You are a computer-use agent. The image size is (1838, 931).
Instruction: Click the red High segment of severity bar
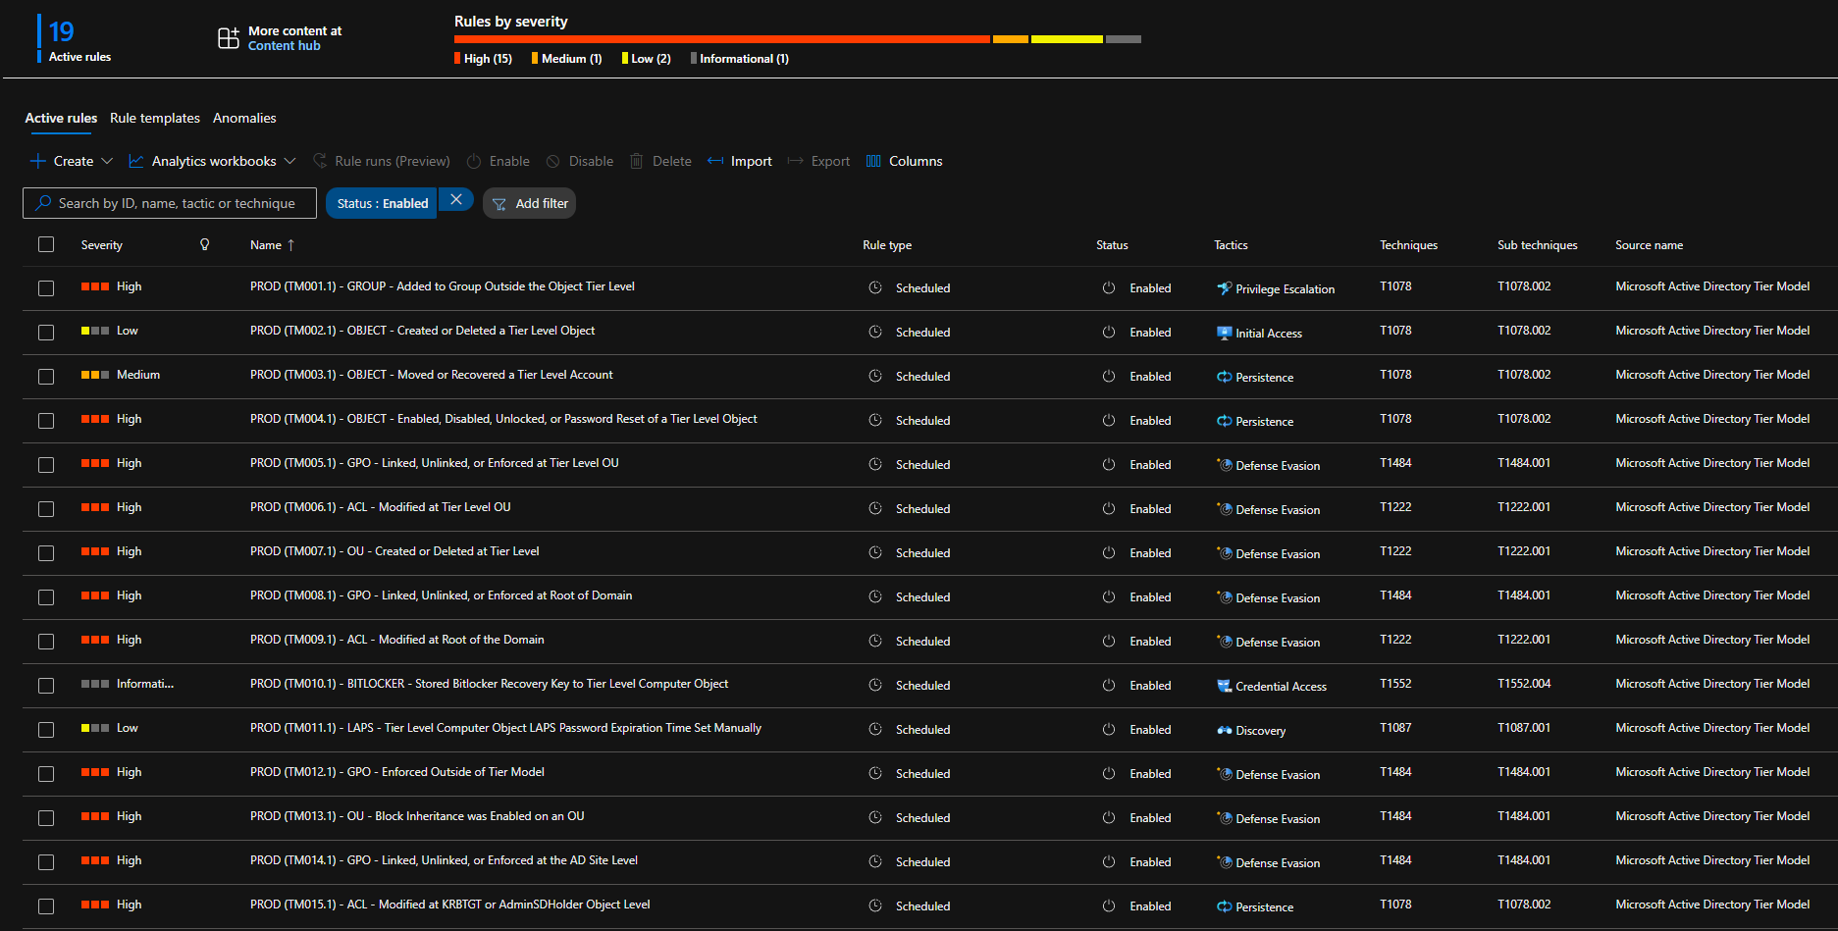coord(722,39)
